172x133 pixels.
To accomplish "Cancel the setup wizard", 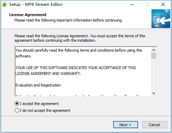I will tap(155, 125).
